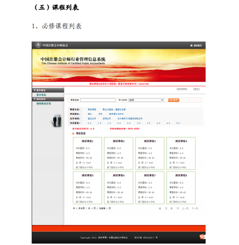Image resolution: width=239 pixels, height=245 pixels.
Task: Open 基本信息 in the sidebar
Action: 41,95
